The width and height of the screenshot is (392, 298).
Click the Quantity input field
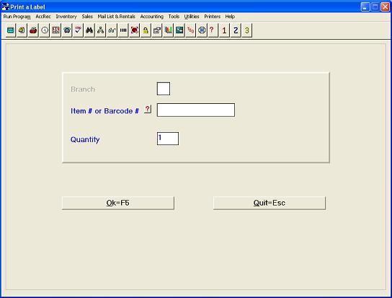pyautogui.click(x=168, y=139)
